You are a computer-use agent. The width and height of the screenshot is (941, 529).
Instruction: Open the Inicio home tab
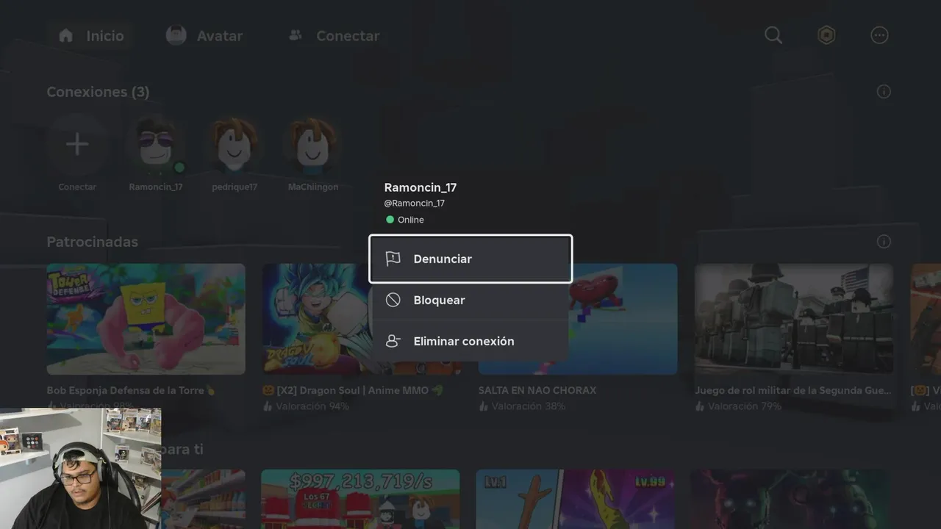pos(90,36)
